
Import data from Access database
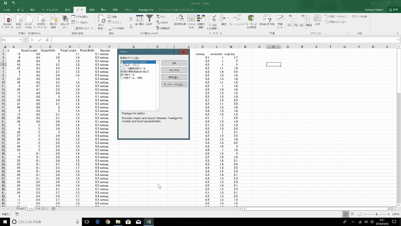[7, 22]
